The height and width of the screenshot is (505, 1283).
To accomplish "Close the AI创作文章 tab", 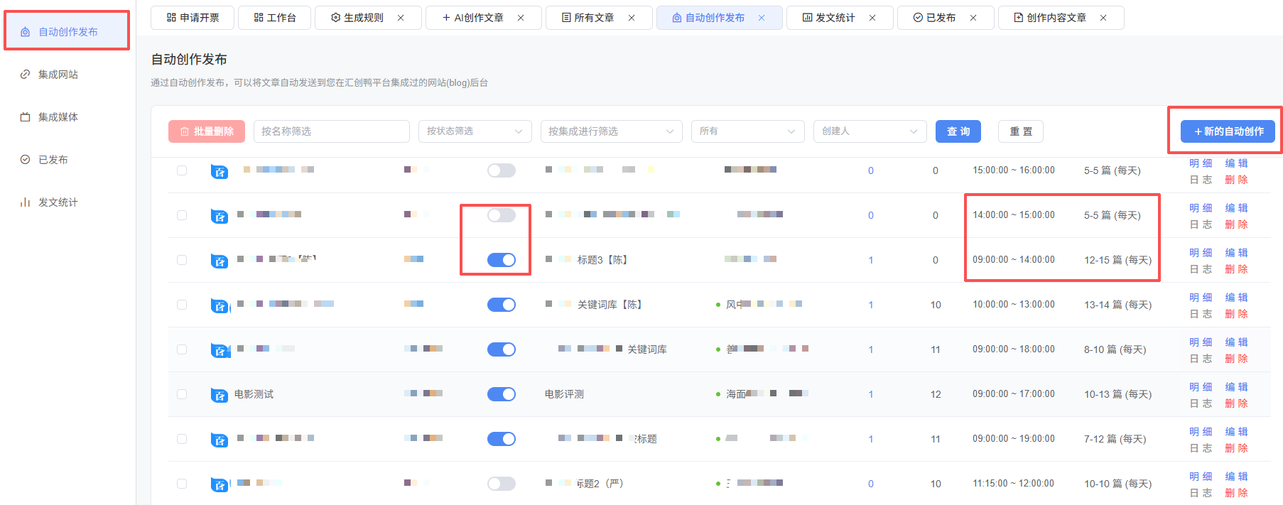I will point(521,18).
